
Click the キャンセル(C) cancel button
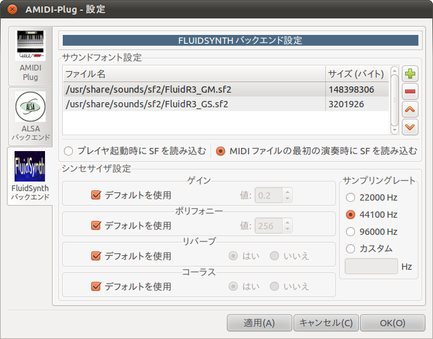326,322
